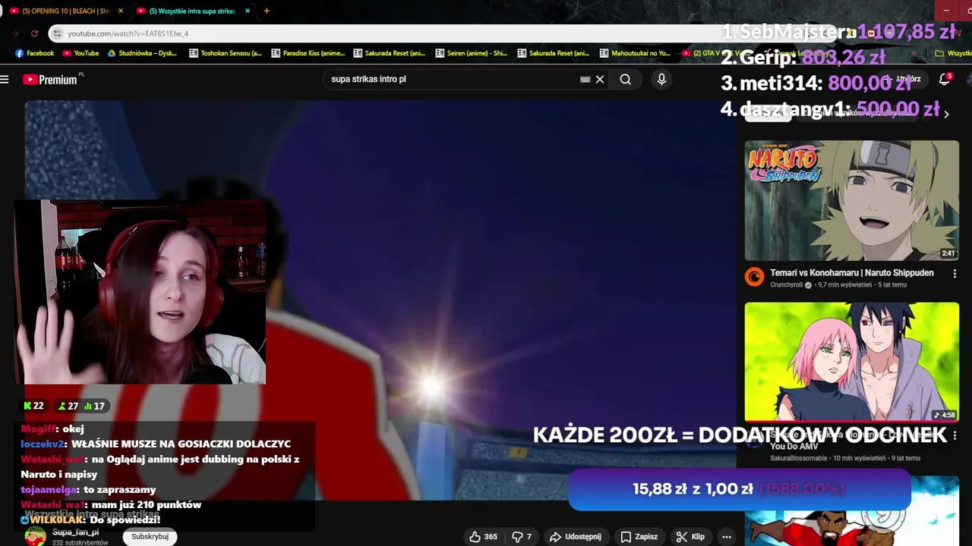Open the Mahoutsukai no Yo bookmark
Viewport: 972px width, 546px height.
636,53
